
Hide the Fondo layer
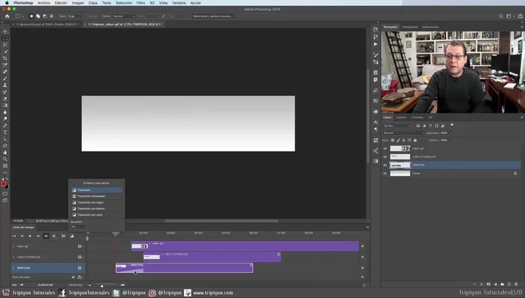pos(385,173)
